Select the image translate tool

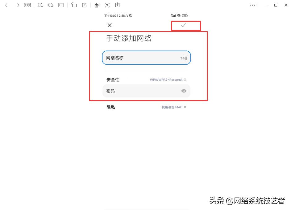pos(97,5)
